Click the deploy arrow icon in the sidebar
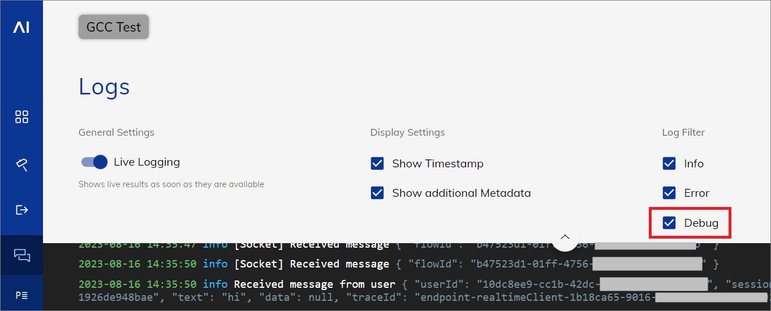This screenshot has width=771, height=311. coord(21,210)
